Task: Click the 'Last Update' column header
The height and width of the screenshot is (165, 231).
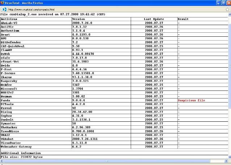Action: (154, 19)
